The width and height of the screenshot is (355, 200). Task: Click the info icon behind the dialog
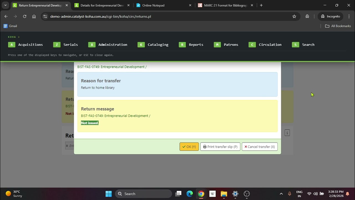point(287,133)
